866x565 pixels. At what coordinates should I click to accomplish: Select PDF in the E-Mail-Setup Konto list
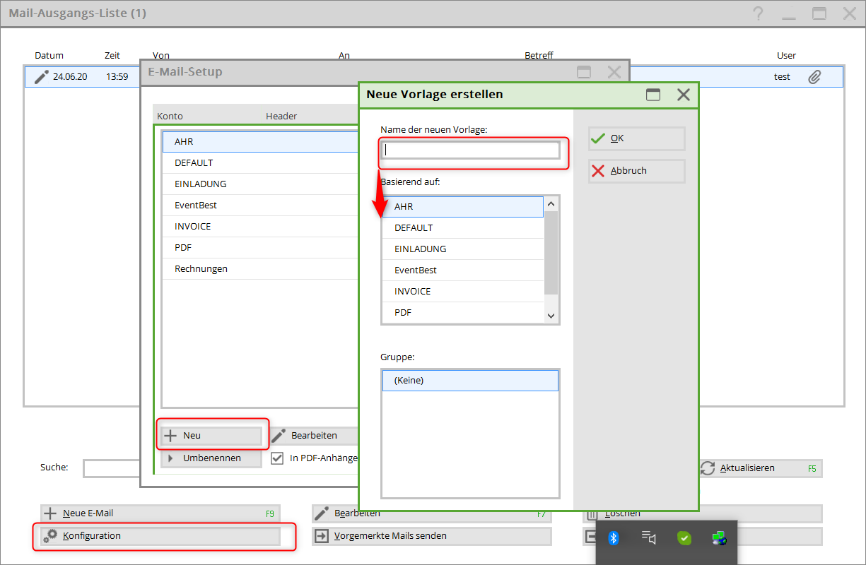[x=260, y=248]
